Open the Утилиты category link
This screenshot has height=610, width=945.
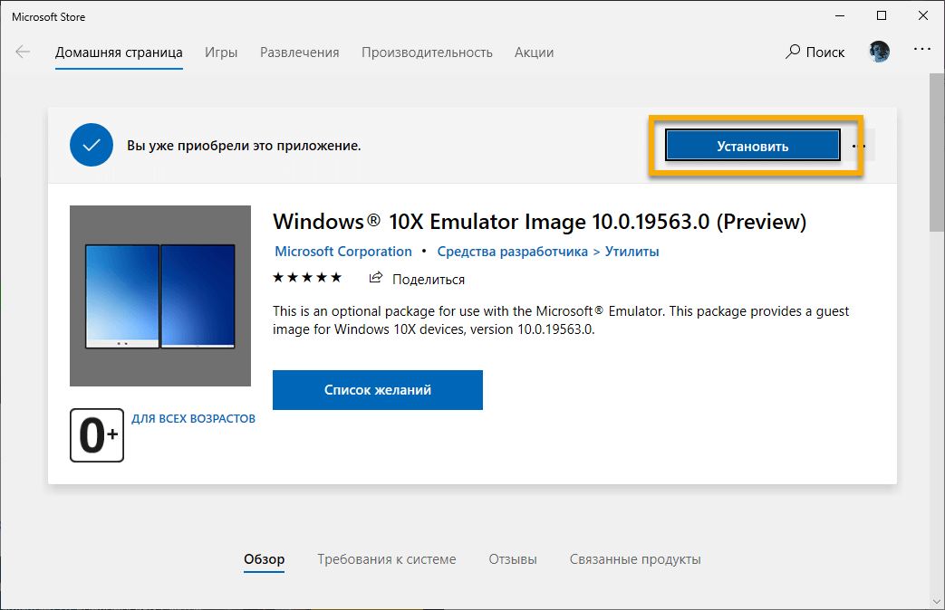click(632, 251)
